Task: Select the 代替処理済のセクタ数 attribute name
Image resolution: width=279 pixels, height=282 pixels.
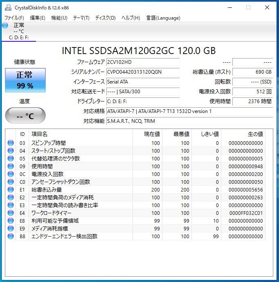Action: pos(56,159)
